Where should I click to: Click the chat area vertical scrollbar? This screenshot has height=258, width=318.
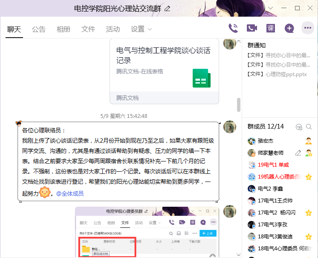(239, 105)
